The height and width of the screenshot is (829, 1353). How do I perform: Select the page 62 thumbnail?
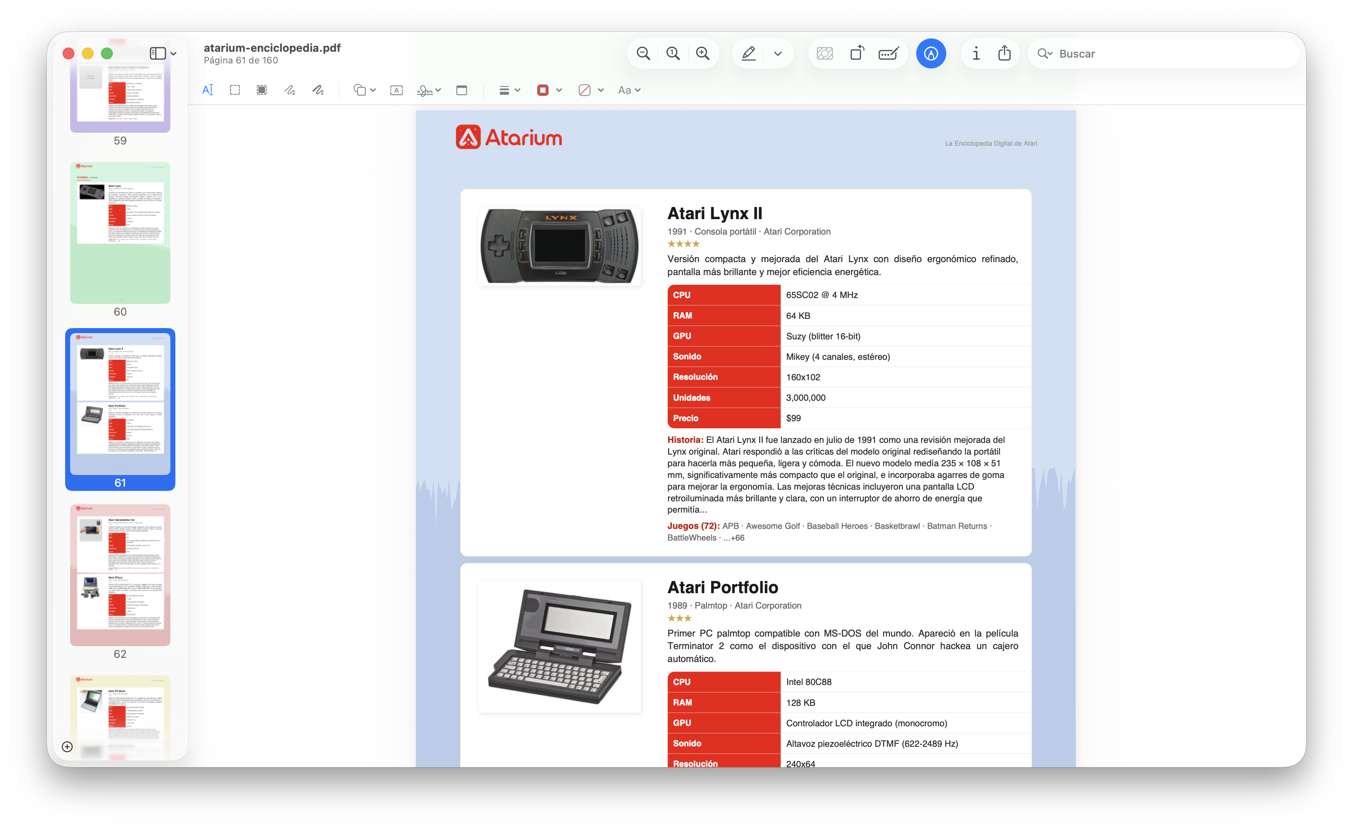point(120,575)
